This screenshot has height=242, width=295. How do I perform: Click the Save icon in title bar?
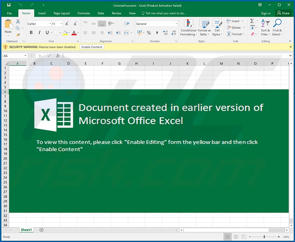(x=9, y=5)
